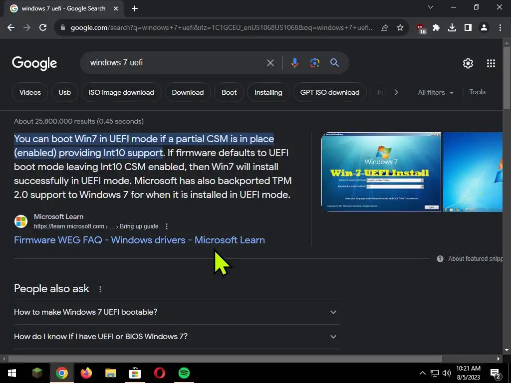Select the ISO image download chip

click(x=121, y=92)
